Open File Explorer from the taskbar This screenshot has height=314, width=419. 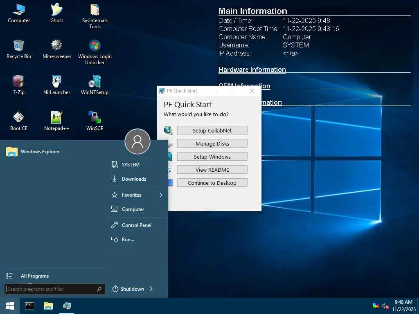coord(48,306)
